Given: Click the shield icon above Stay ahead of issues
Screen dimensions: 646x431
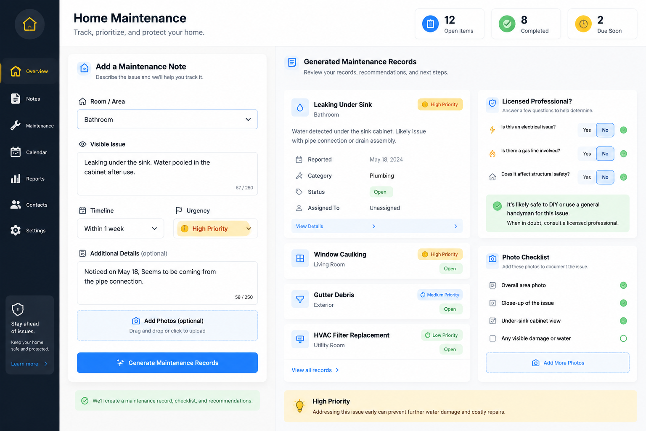Looking at the screenshot, I should click(x=18, y=309).
